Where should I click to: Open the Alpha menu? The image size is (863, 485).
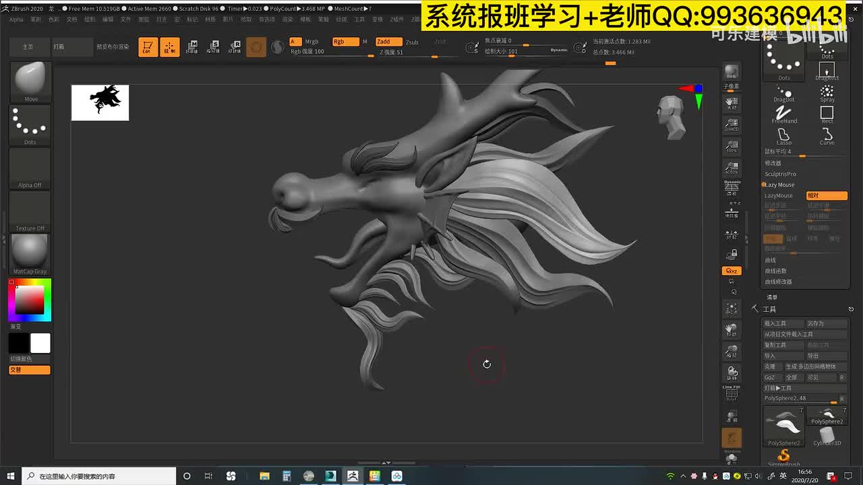pyautogui.click(x=16, y=20)
